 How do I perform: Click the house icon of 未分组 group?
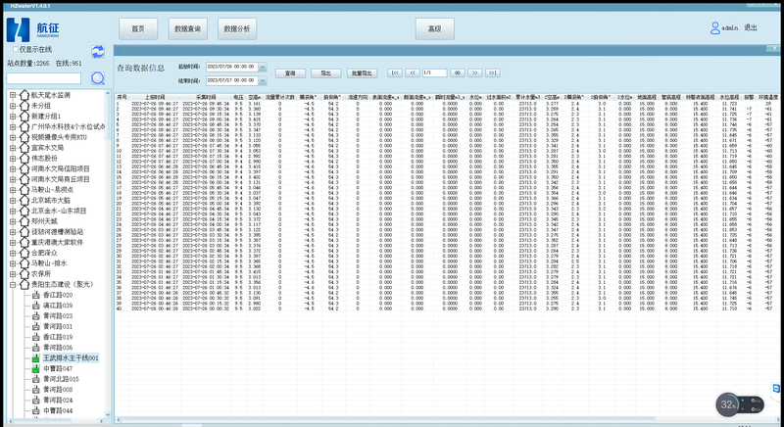(24, 106)
